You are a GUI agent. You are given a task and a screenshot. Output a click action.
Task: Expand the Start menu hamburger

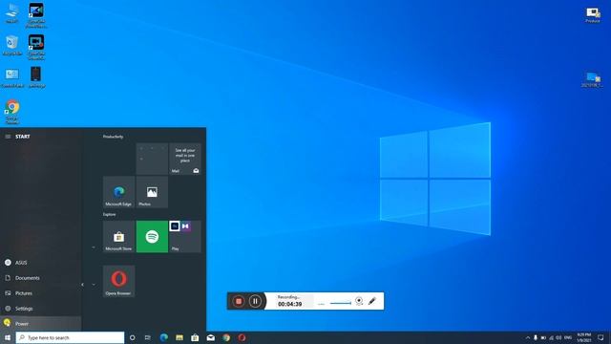click(8, 137)
